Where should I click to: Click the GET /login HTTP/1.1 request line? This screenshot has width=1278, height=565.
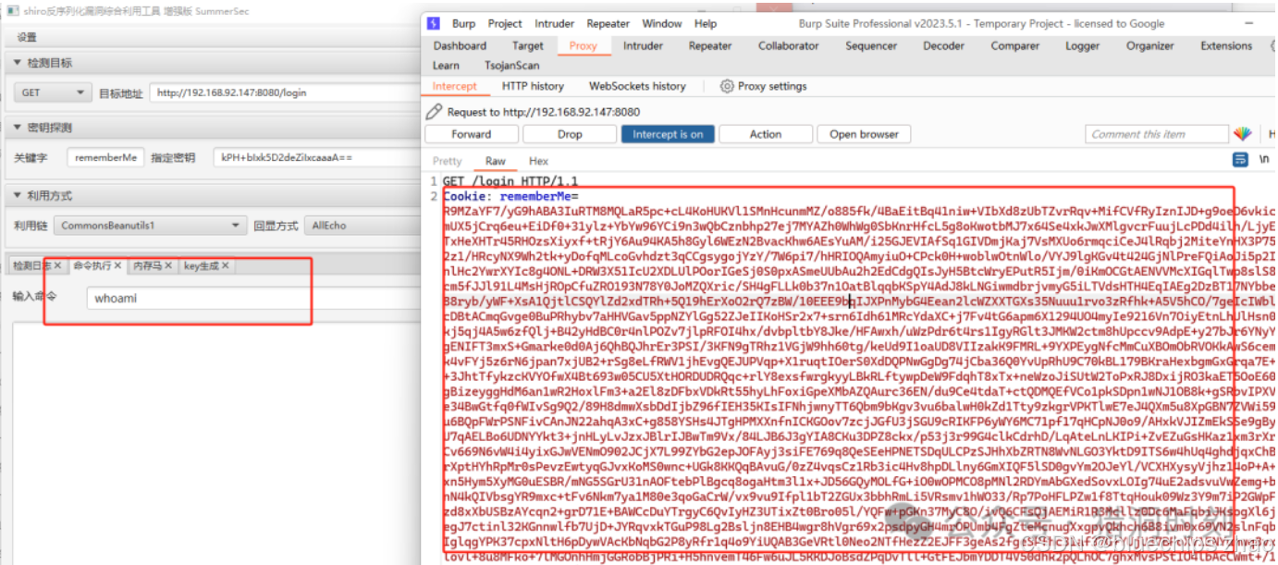(510, 181)
